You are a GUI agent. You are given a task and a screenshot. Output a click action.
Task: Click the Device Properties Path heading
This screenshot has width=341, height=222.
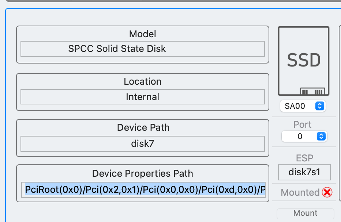click(x=143, y=173)
